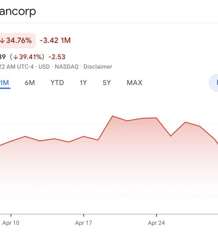
Task: Open the Disclaimer link
Action: pos(98,67)
